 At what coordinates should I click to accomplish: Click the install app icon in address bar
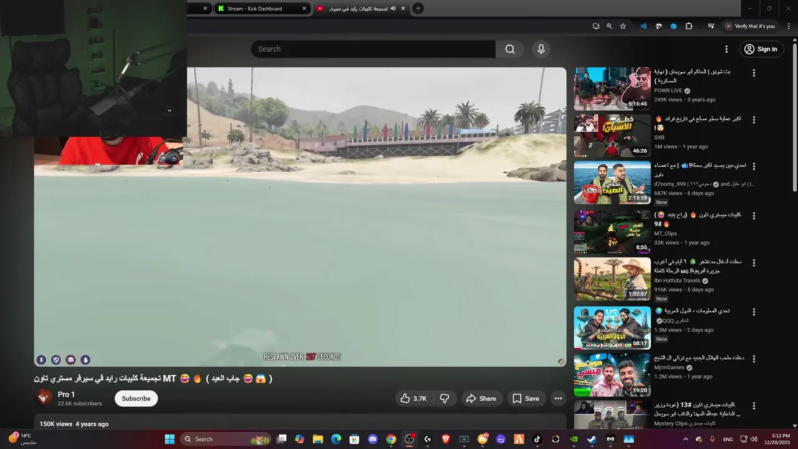(x=596, y=26)
